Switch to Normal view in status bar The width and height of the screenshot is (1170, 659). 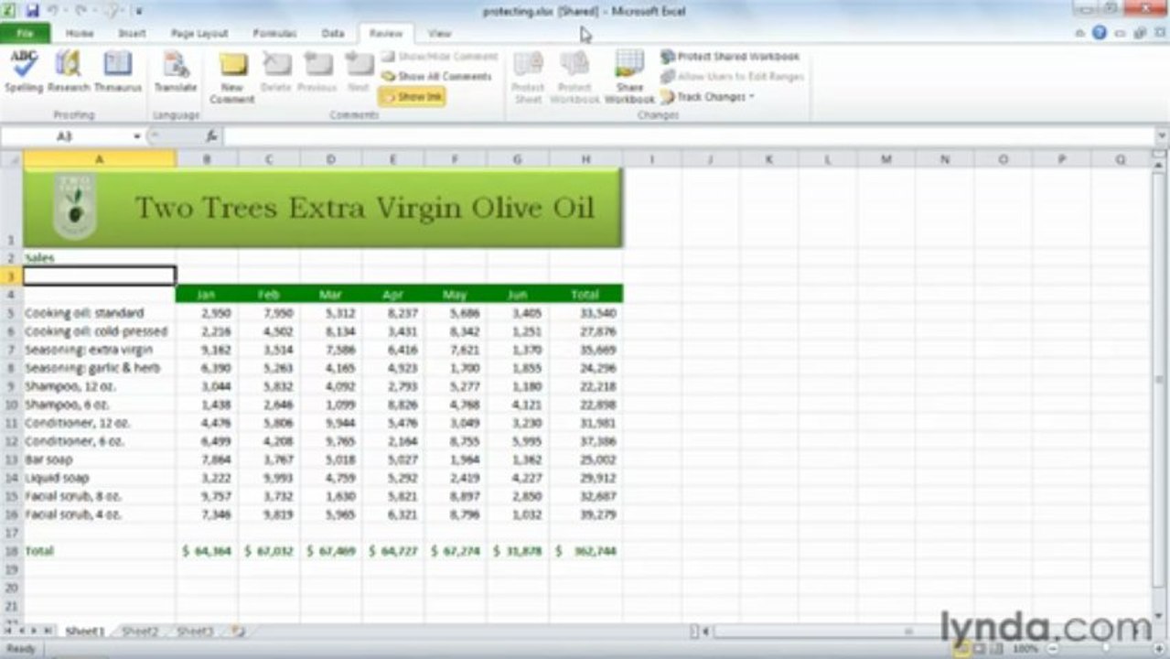[962, 649]
